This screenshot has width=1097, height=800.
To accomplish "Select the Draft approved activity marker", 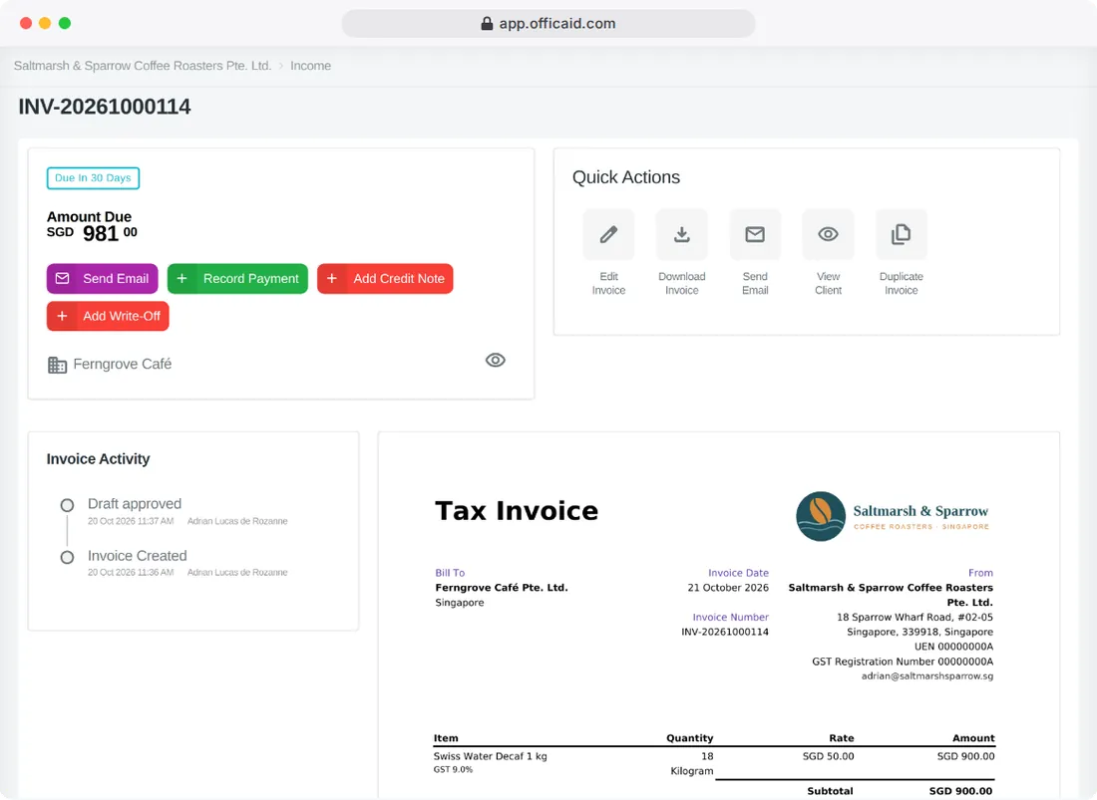I will coord(67,505).
